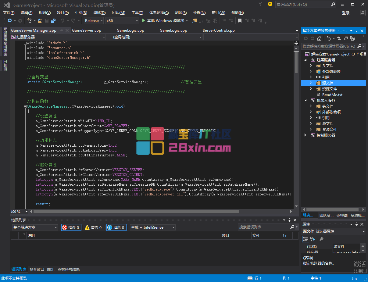
Task: Click Show All Files icon in Solution Explorer
Action: click(352, 38)
